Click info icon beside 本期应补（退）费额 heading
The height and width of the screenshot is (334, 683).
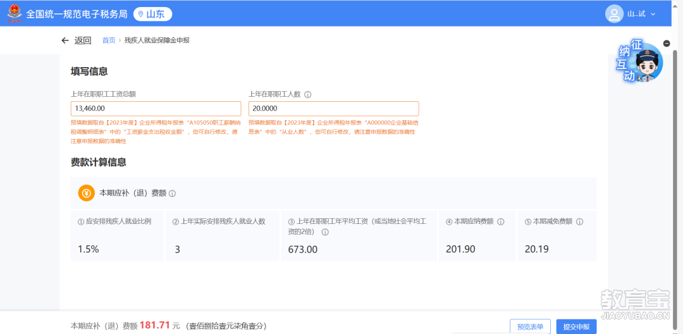point(172,194)
